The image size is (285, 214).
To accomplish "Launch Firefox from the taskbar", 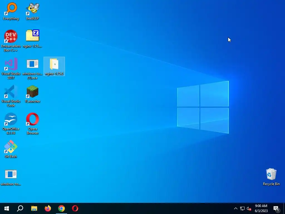I will pos(48,208).
